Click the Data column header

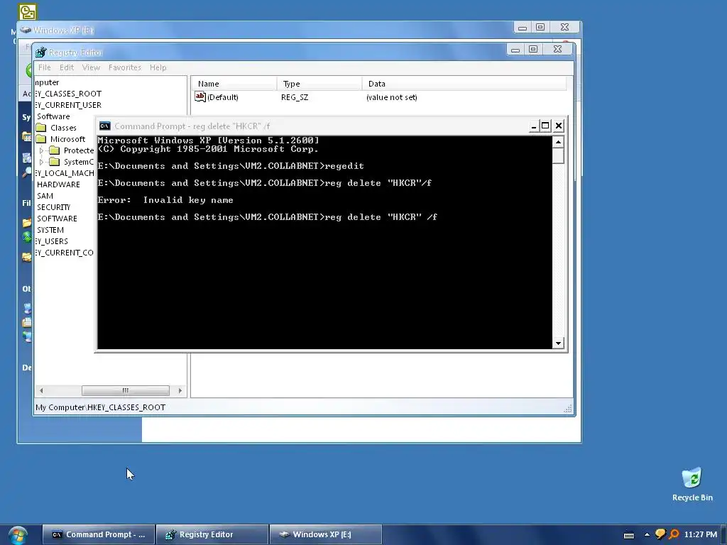[464, 84]
